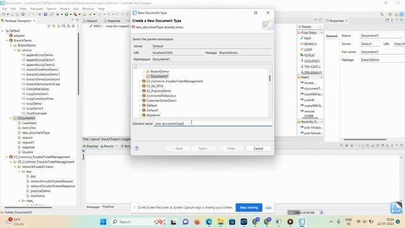Click Stop sharing button
Image resolution: width=405 pixels, height=228 pixels.
(249, 208)
